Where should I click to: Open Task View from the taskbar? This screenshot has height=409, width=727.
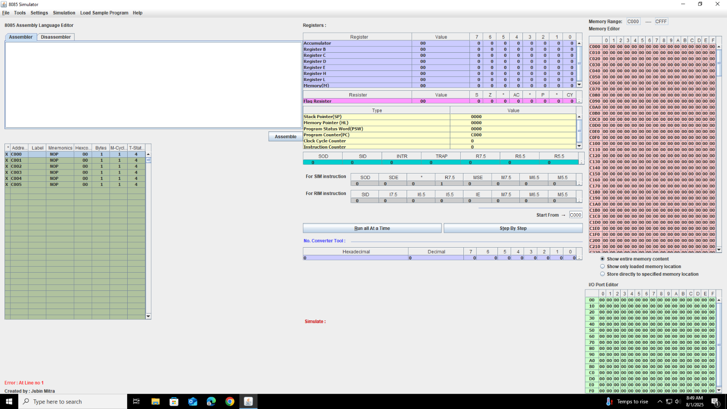[x=136, y=401]
